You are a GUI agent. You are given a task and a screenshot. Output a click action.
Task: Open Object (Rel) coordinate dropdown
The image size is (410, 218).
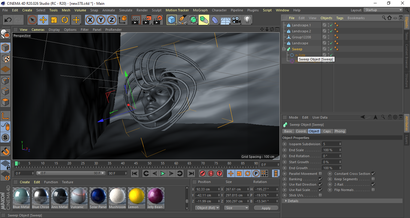pyautogui.click(x=207, y=208)
